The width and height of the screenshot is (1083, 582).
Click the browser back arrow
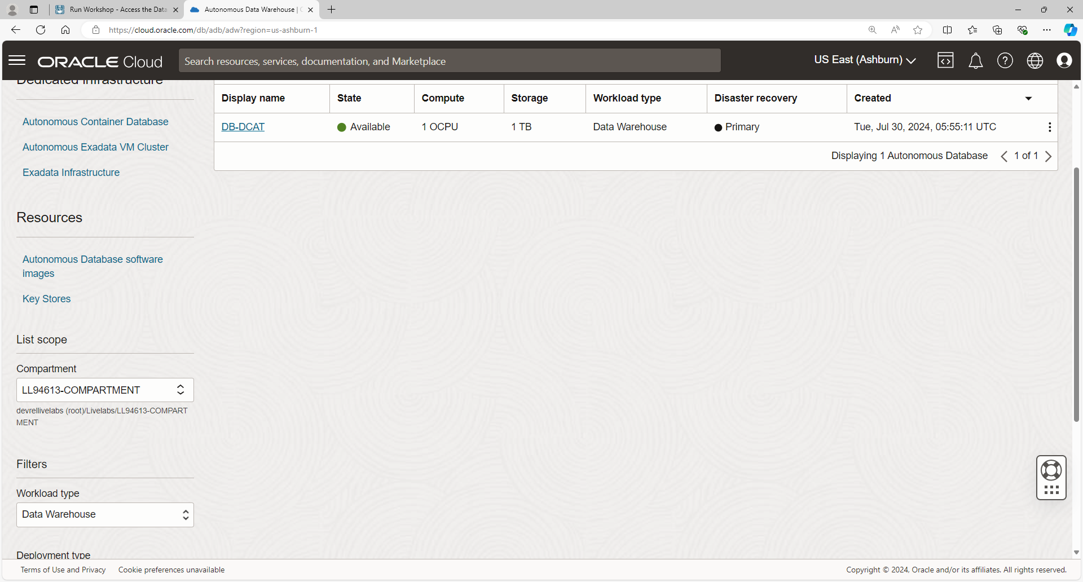coord(16,30)
